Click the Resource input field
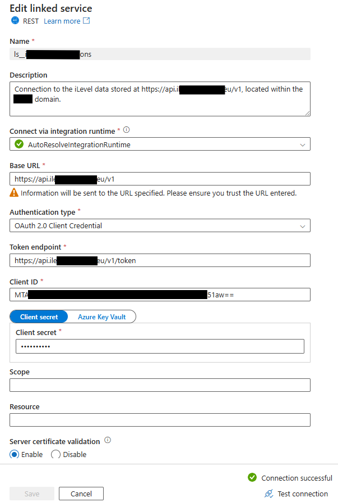The width and height of the screenshot is (338, 502). [x=160, y=420]
